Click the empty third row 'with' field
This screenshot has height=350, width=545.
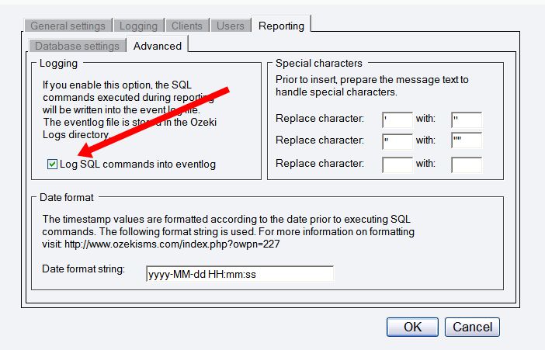[467, 165]
